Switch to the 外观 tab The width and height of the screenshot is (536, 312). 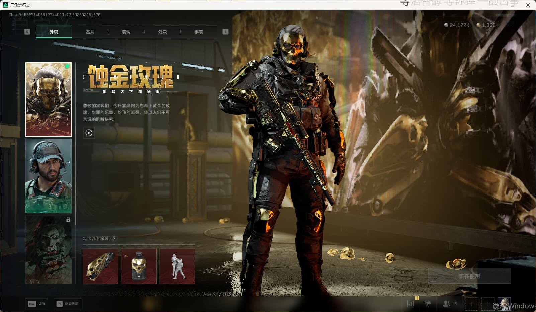click(x=54, y=32)
